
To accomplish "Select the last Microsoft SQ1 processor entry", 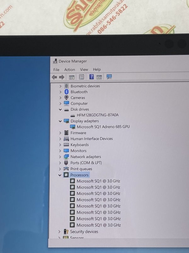I will pos(99,225).
